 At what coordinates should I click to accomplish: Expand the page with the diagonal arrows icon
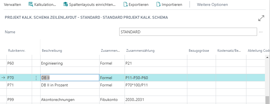(261, 18)
